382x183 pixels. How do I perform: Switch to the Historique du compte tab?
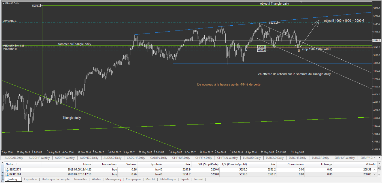coord(56,179)
